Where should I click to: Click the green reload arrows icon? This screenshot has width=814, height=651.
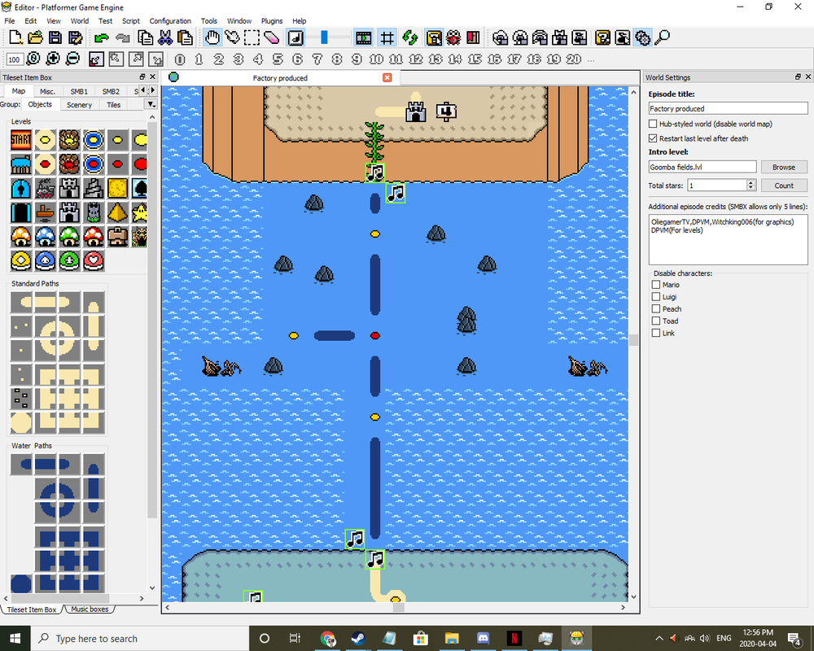click(410, 38)
